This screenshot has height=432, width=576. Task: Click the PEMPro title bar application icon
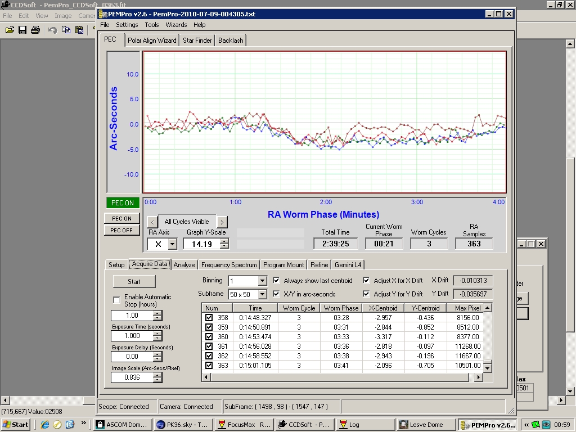tap(103, 14)
